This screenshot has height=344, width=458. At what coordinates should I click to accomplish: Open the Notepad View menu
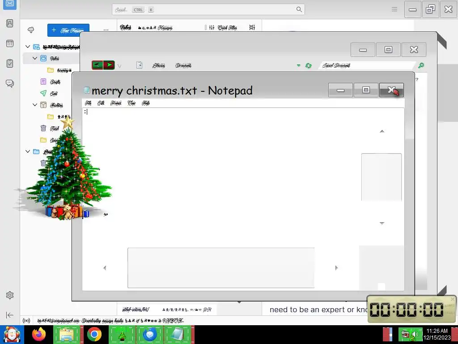click(131, 103)
